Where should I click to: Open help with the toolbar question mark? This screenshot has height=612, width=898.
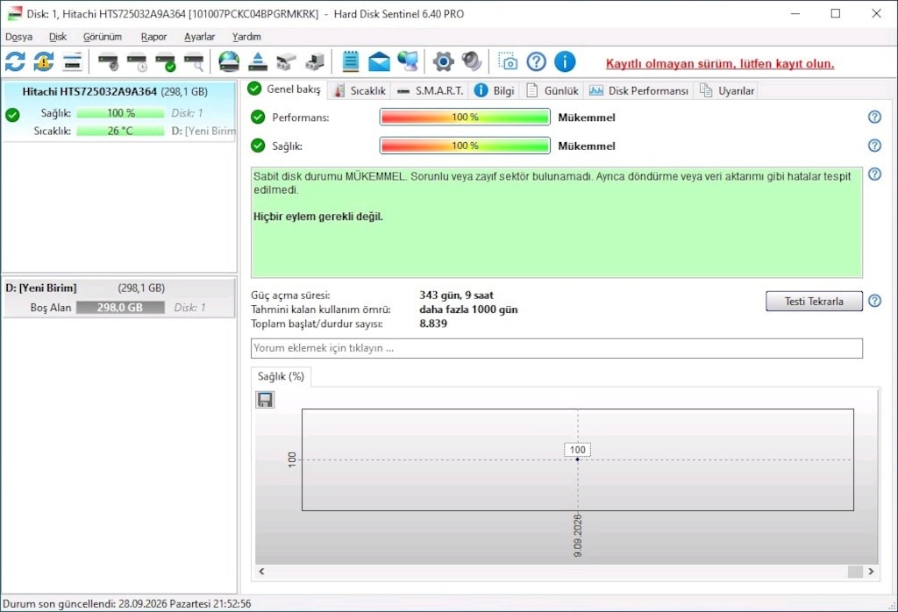(x=536, y=62)
